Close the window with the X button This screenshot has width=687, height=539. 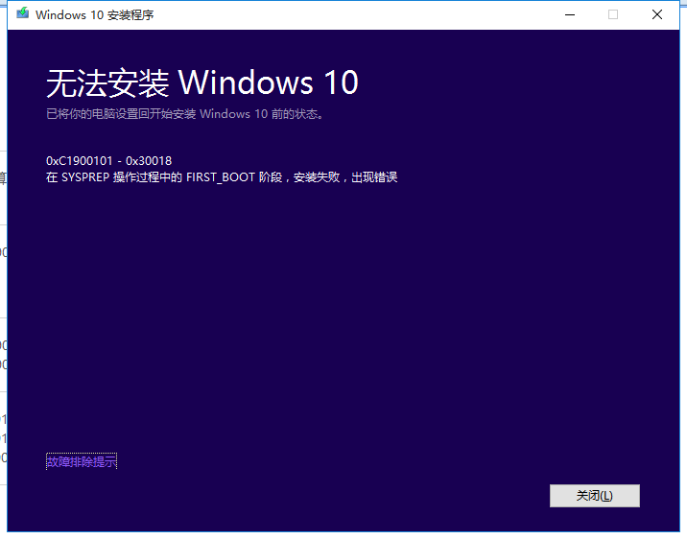click(x=656, y=14)
